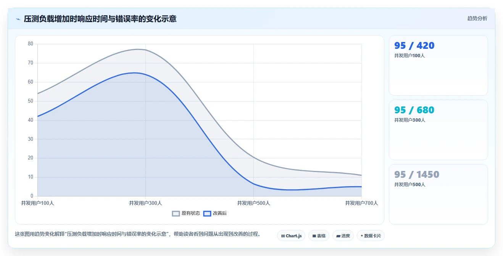The image size is (503, 256).
Task: Click the x-axis label 并发用户500人
Action: coord(253,203)
